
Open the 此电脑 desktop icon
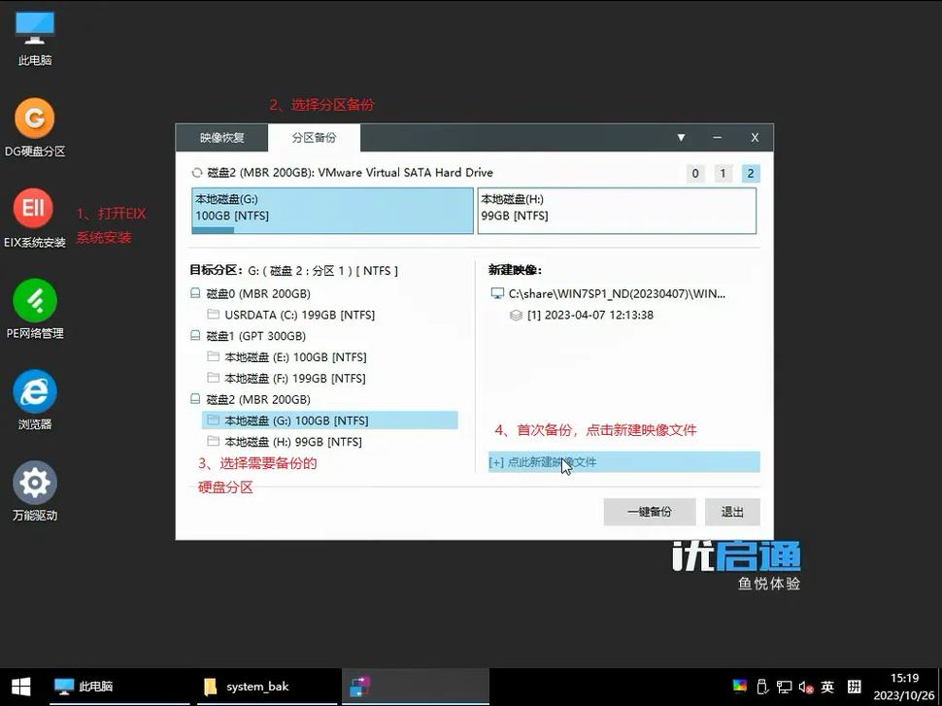[x=35, y=38]
